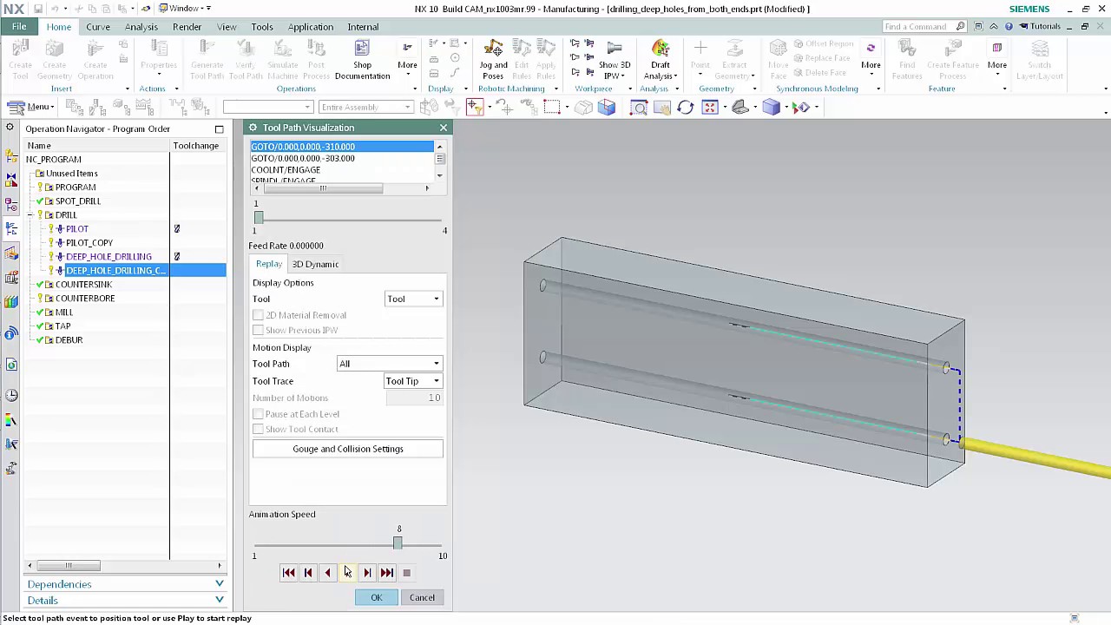Click the Find a Command field
Viewport: 1111px width, 625px height.
[917, 26]
